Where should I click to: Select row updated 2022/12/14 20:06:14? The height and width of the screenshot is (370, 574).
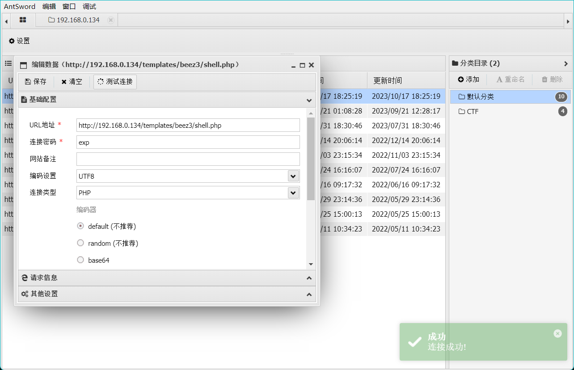pos(406,140)
